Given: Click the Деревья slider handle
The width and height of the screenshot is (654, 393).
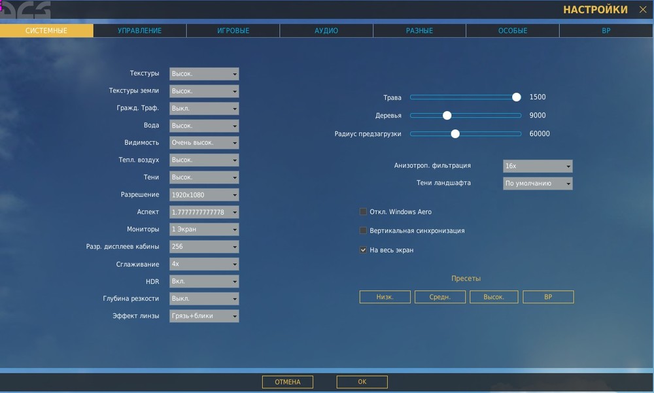Looking at the screenshot, I should point(447,116).
